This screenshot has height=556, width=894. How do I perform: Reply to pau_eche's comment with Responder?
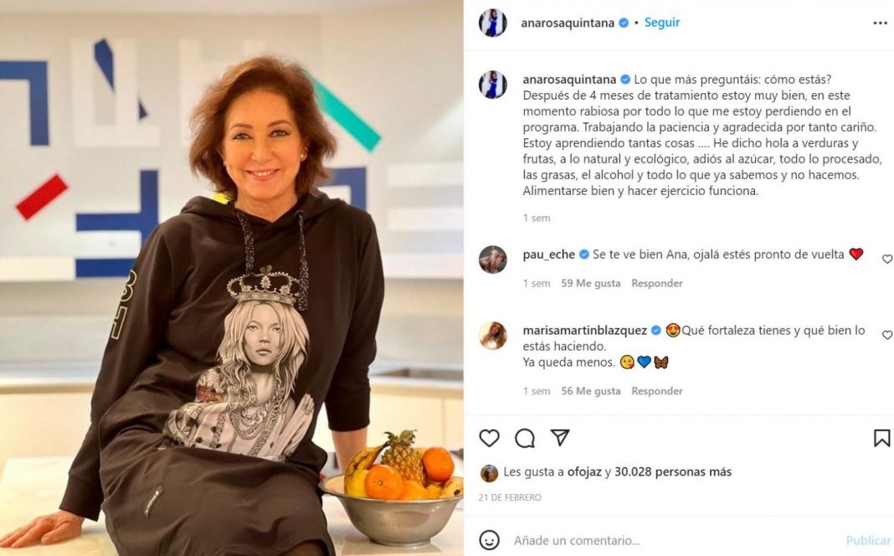pos(657,283)
